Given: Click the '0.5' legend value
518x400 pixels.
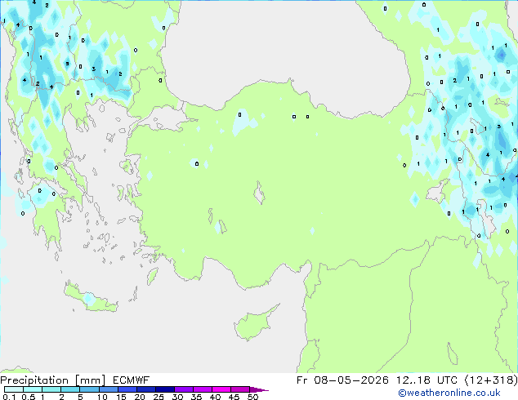Looking at the screenshot, I should pyautogui.click(x=28, y=397).
